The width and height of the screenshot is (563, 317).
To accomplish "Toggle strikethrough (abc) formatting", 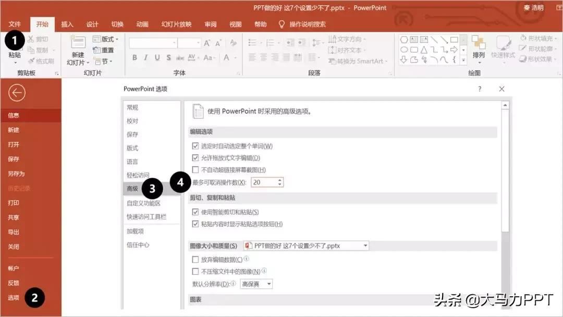I will pyautogui.click(x=180, y=57).
